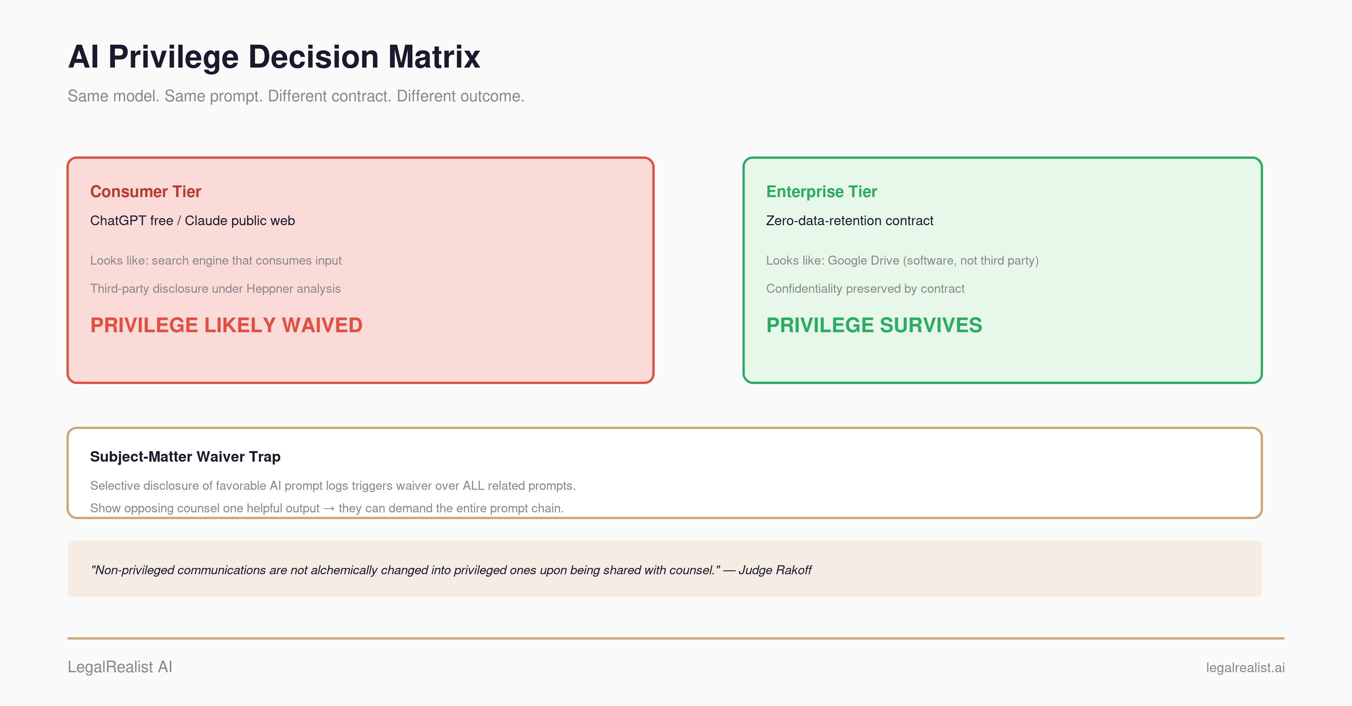Screen dimensions: 1352x706
Task: Select Zero-data-retention contract text
Action: tap(849, 221)
